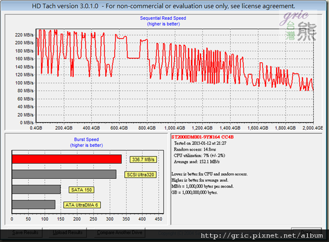Viewport: 329px width, 242px height.
Task: Click the red burst speed bar
Action: [x=66, y=159]
